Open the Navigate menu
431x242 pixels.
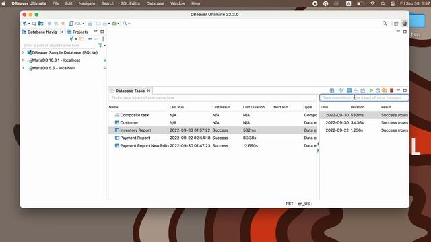(x=87, y=3)
